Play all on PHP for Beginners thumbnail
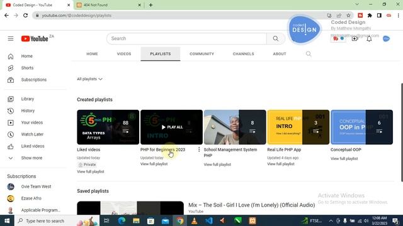This screenshot has width=403, height=226. click(x=171, y=127)
